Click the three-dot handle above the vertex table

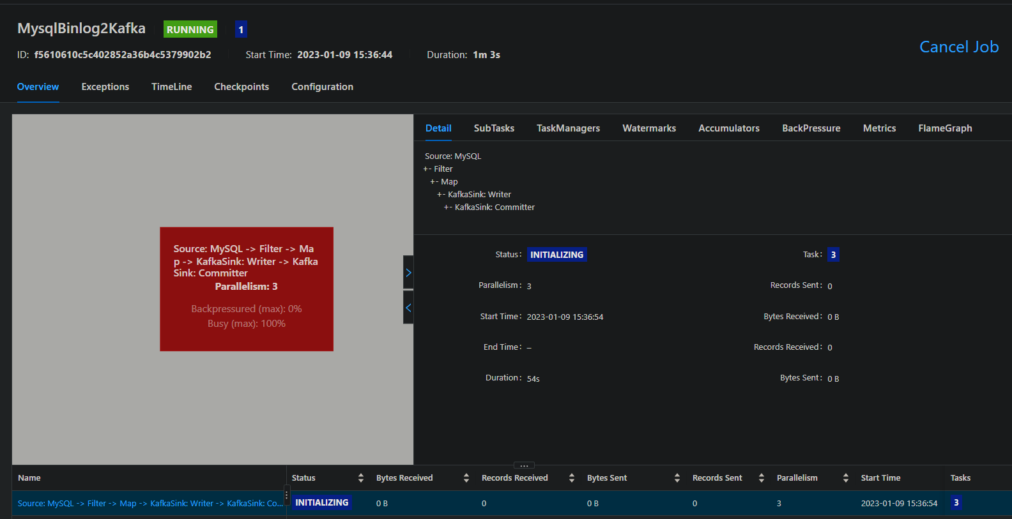pos(524,465)
